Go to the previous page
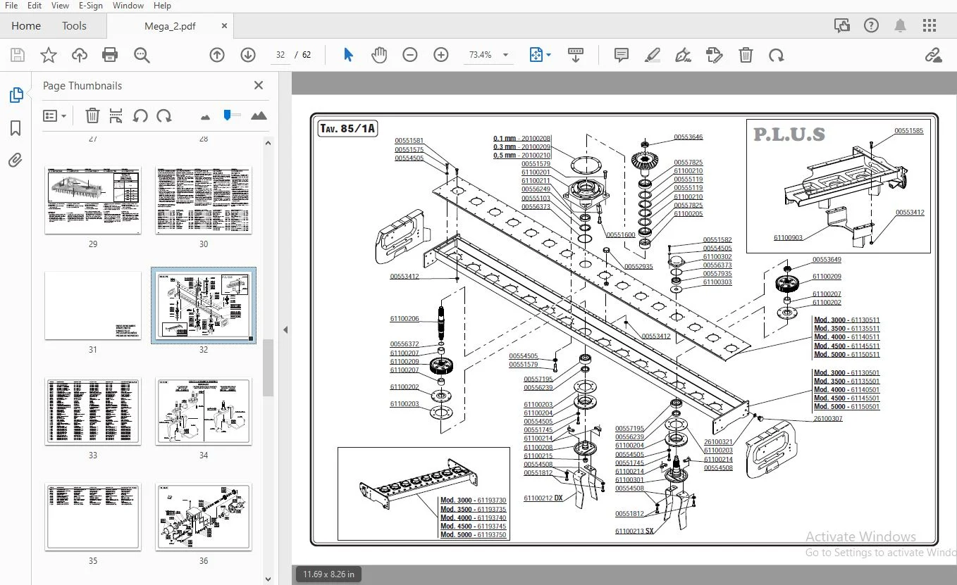 [217, 55]
